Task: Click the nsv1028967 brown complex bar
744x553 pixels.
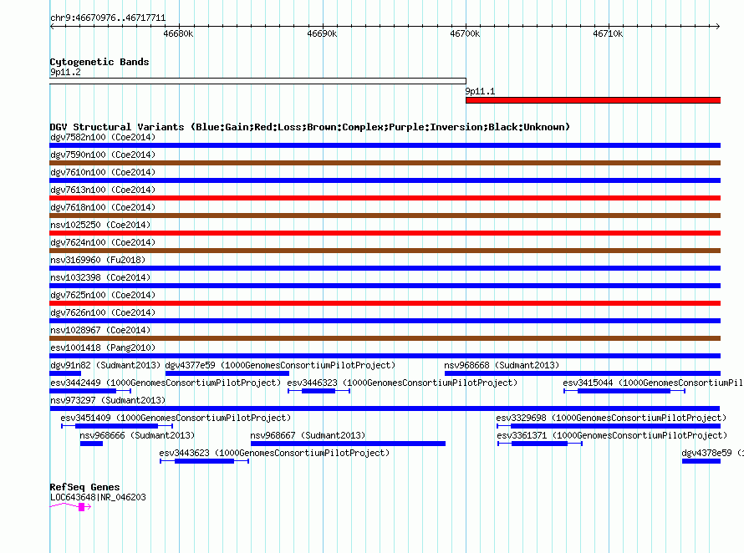Action: coord(385,338)
